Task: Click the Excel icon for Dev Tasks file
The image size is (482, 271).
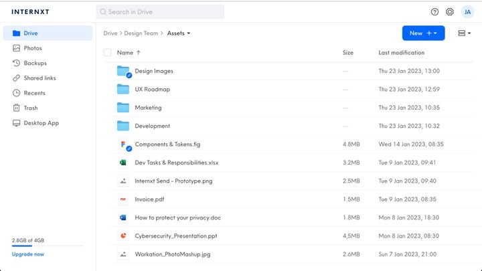Action: pyautogui.click(x=123, y=163)
